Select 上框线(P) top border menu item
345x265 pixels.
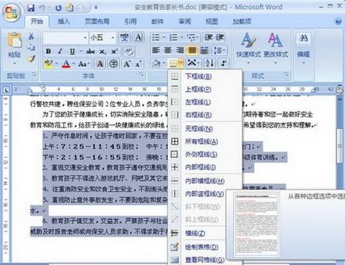click(x=205, y=89)
